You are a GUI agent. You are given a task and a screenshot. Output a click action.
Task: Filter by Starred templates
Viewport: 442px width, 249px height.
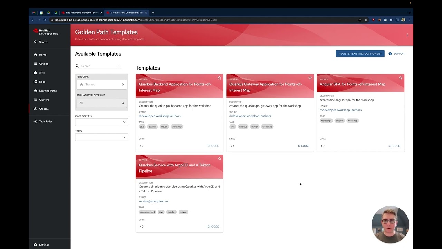[x=102, y=84]
